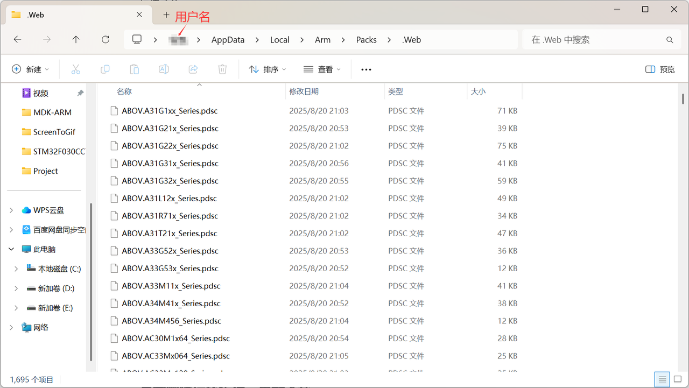
Task: Expand the 网络 tree node
Action: [x=11, y=328]
